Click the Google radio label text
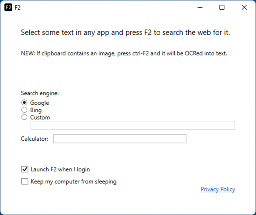 39,103
